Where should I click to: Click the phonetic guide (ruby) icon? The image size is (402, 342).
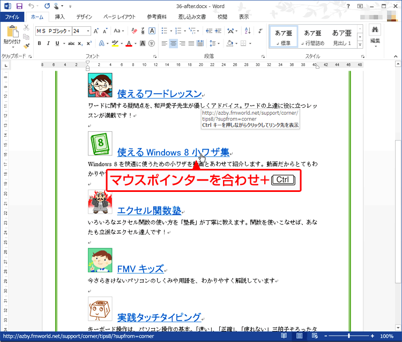pos(143,31)
